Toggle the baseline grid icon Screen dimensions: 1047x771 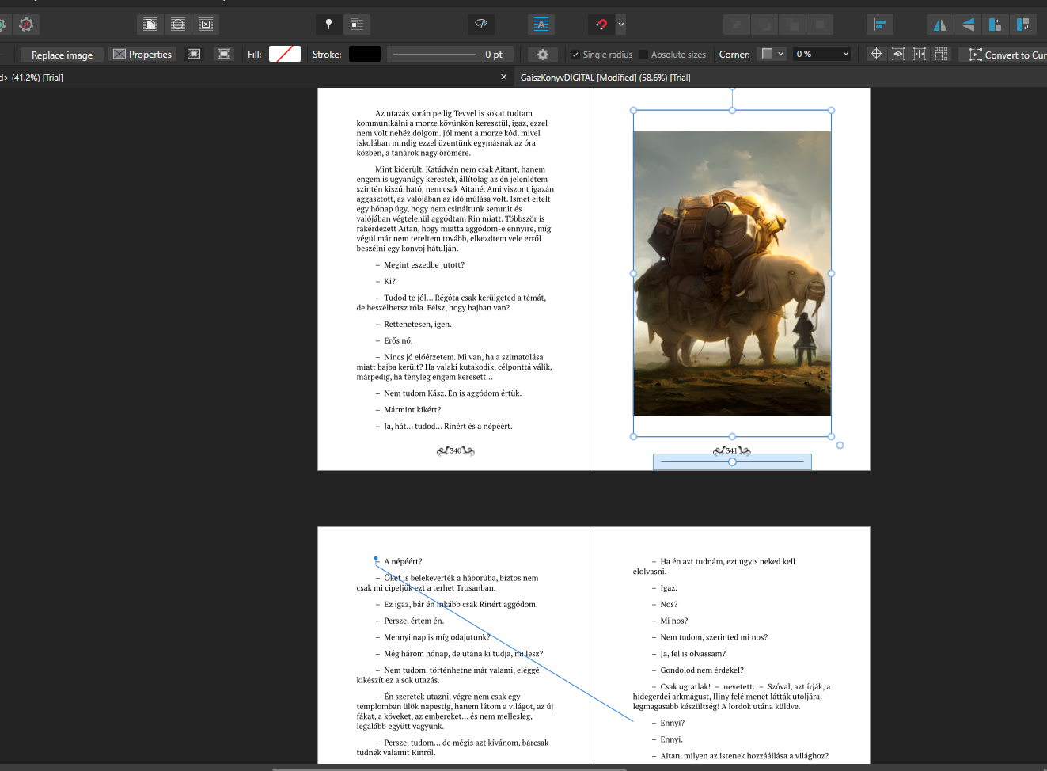541,25
